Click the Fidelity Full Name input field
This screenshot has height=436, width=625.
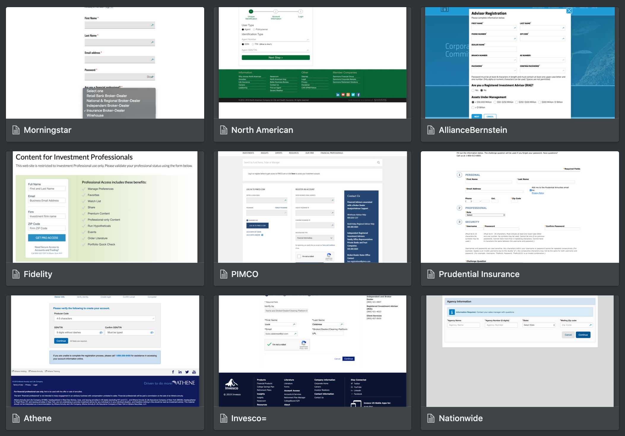tap(47, 189)
